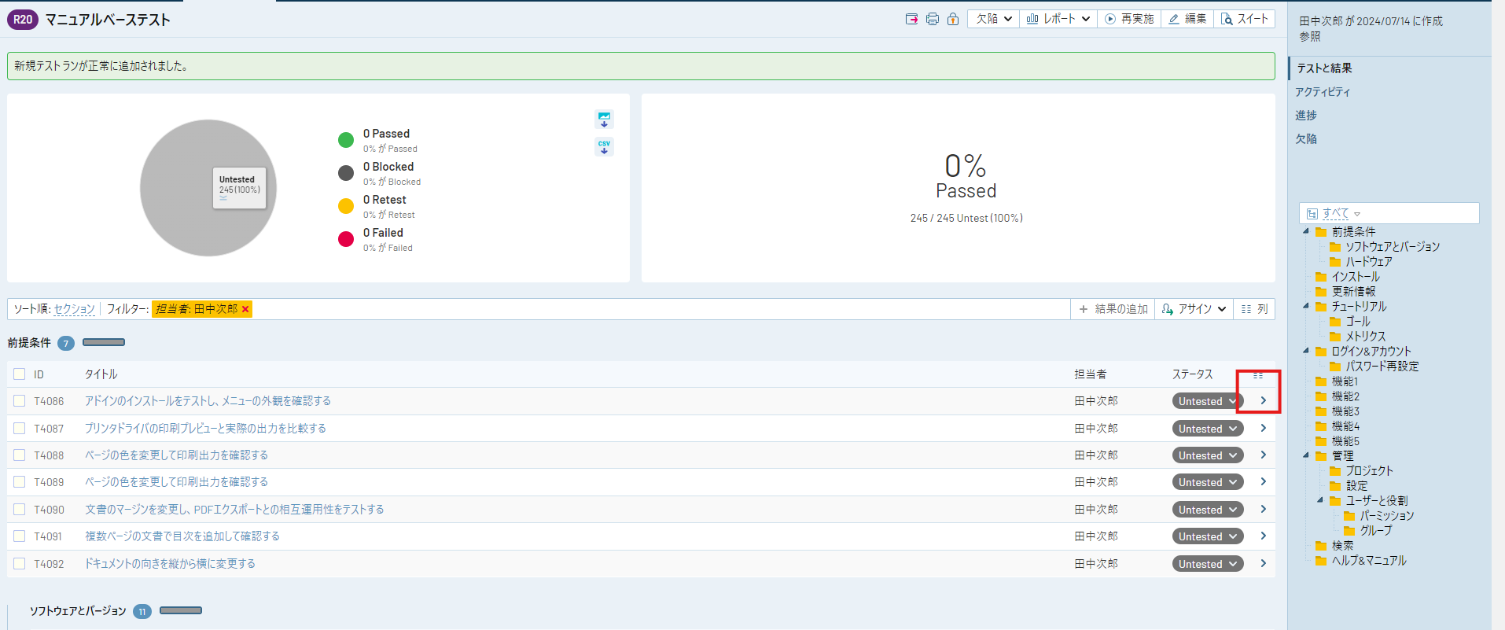Click the 更新情報 folder icon

coord(1321,292)
